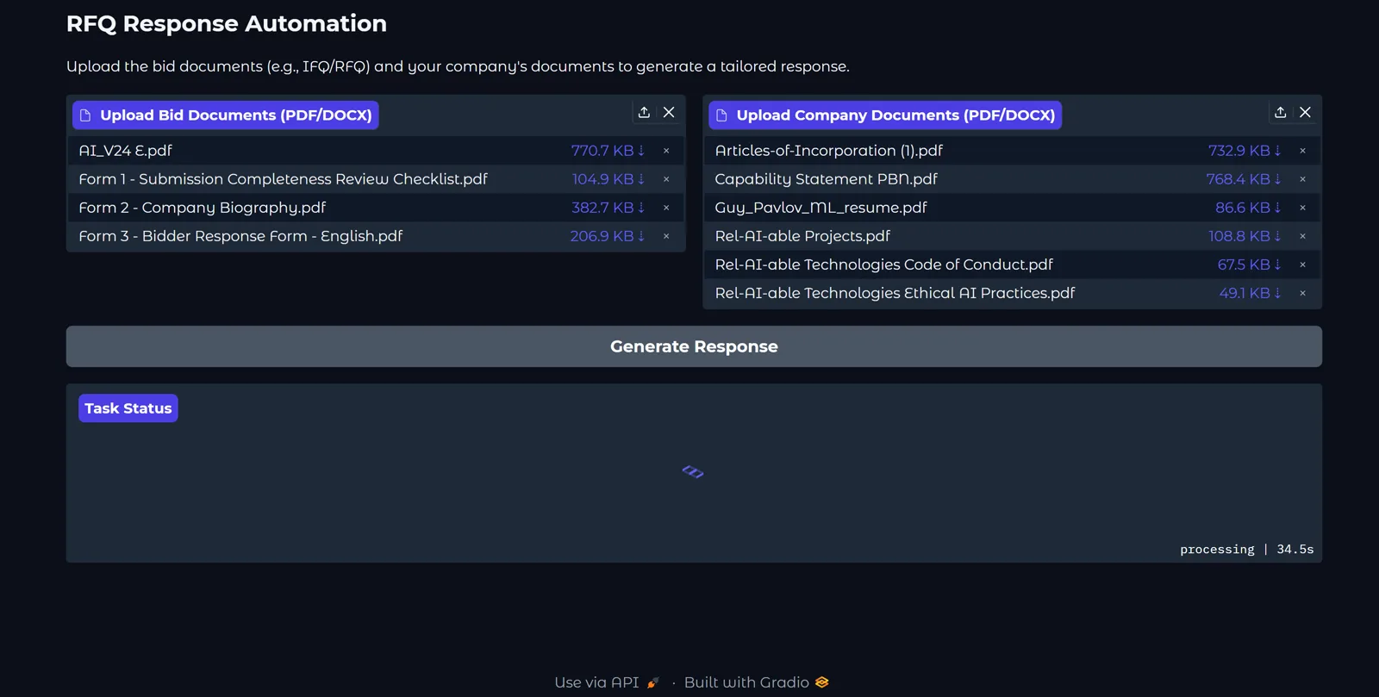1379x697 pixels.
Task: Remove Guy_Pavlov_ML_resume.pdf file
Action: tap(1302, 208)
